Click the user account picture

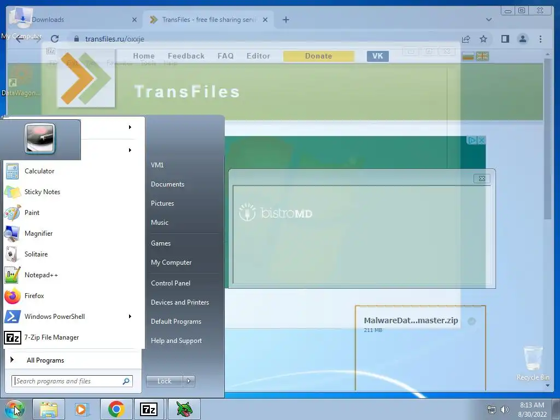click(x=40, y=138)
